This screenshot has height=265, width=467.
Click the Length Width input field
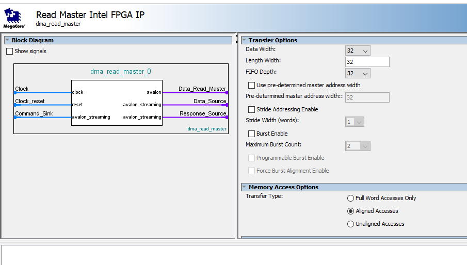(x=367, y=62)
